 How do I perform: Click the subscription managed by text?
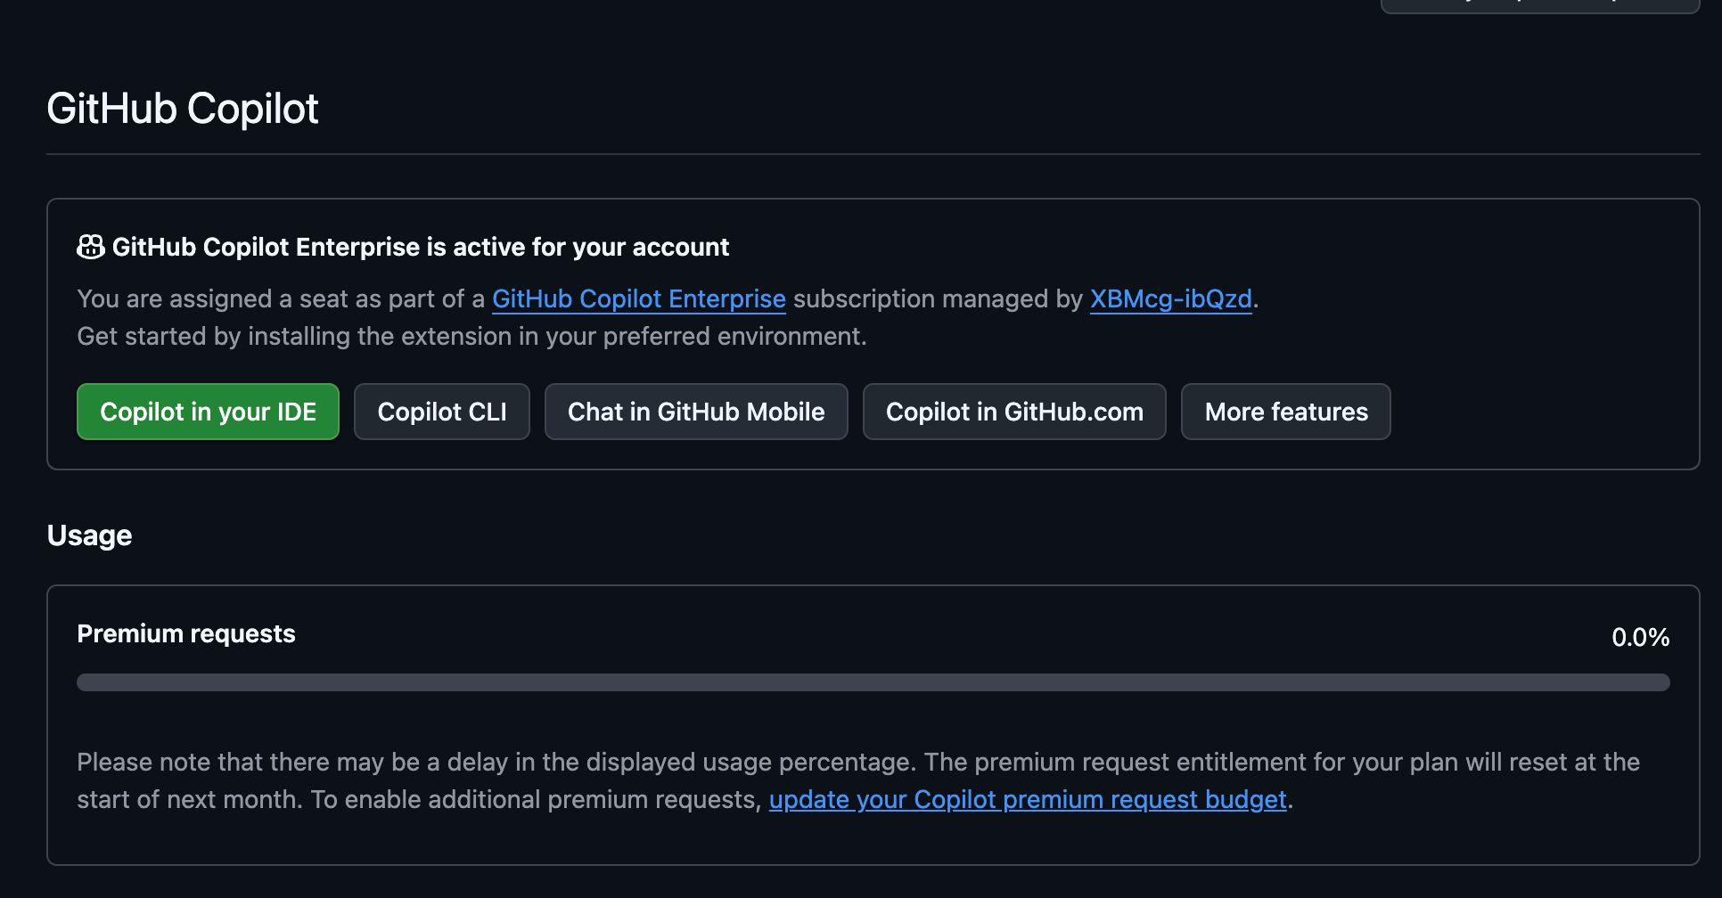(937, 298)
